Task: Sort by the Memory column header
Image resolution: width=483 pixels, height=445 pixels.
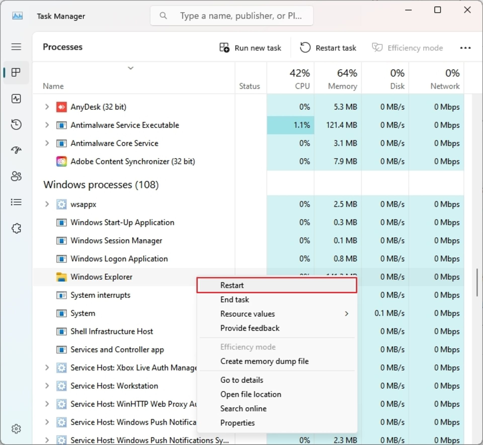Action: (x=338, y=79)
